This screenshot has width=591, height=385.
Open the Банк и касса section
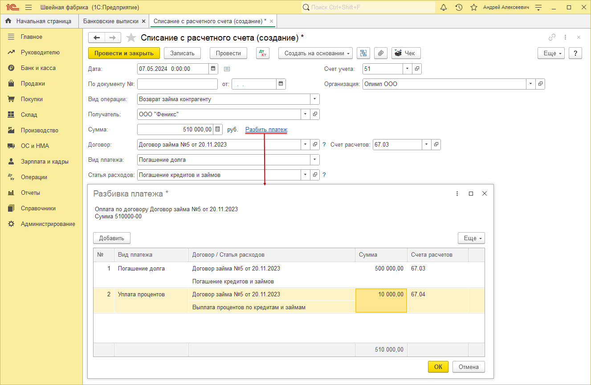point(38,68)
